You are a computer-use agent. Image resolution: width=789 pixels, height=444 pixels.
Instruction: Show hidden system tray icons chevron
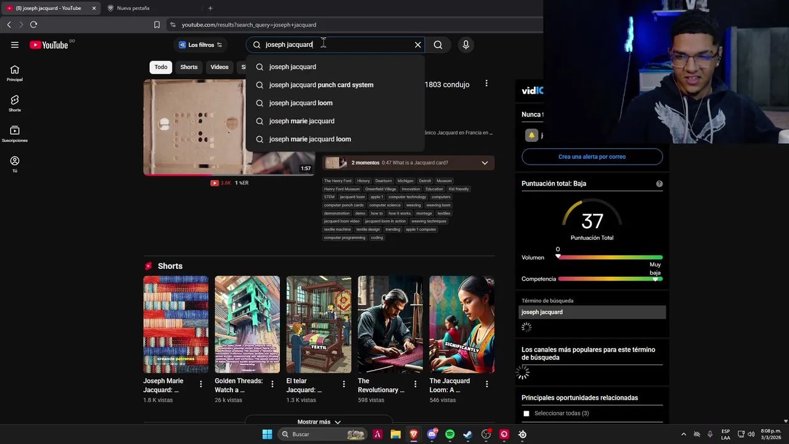pos(683,434)
